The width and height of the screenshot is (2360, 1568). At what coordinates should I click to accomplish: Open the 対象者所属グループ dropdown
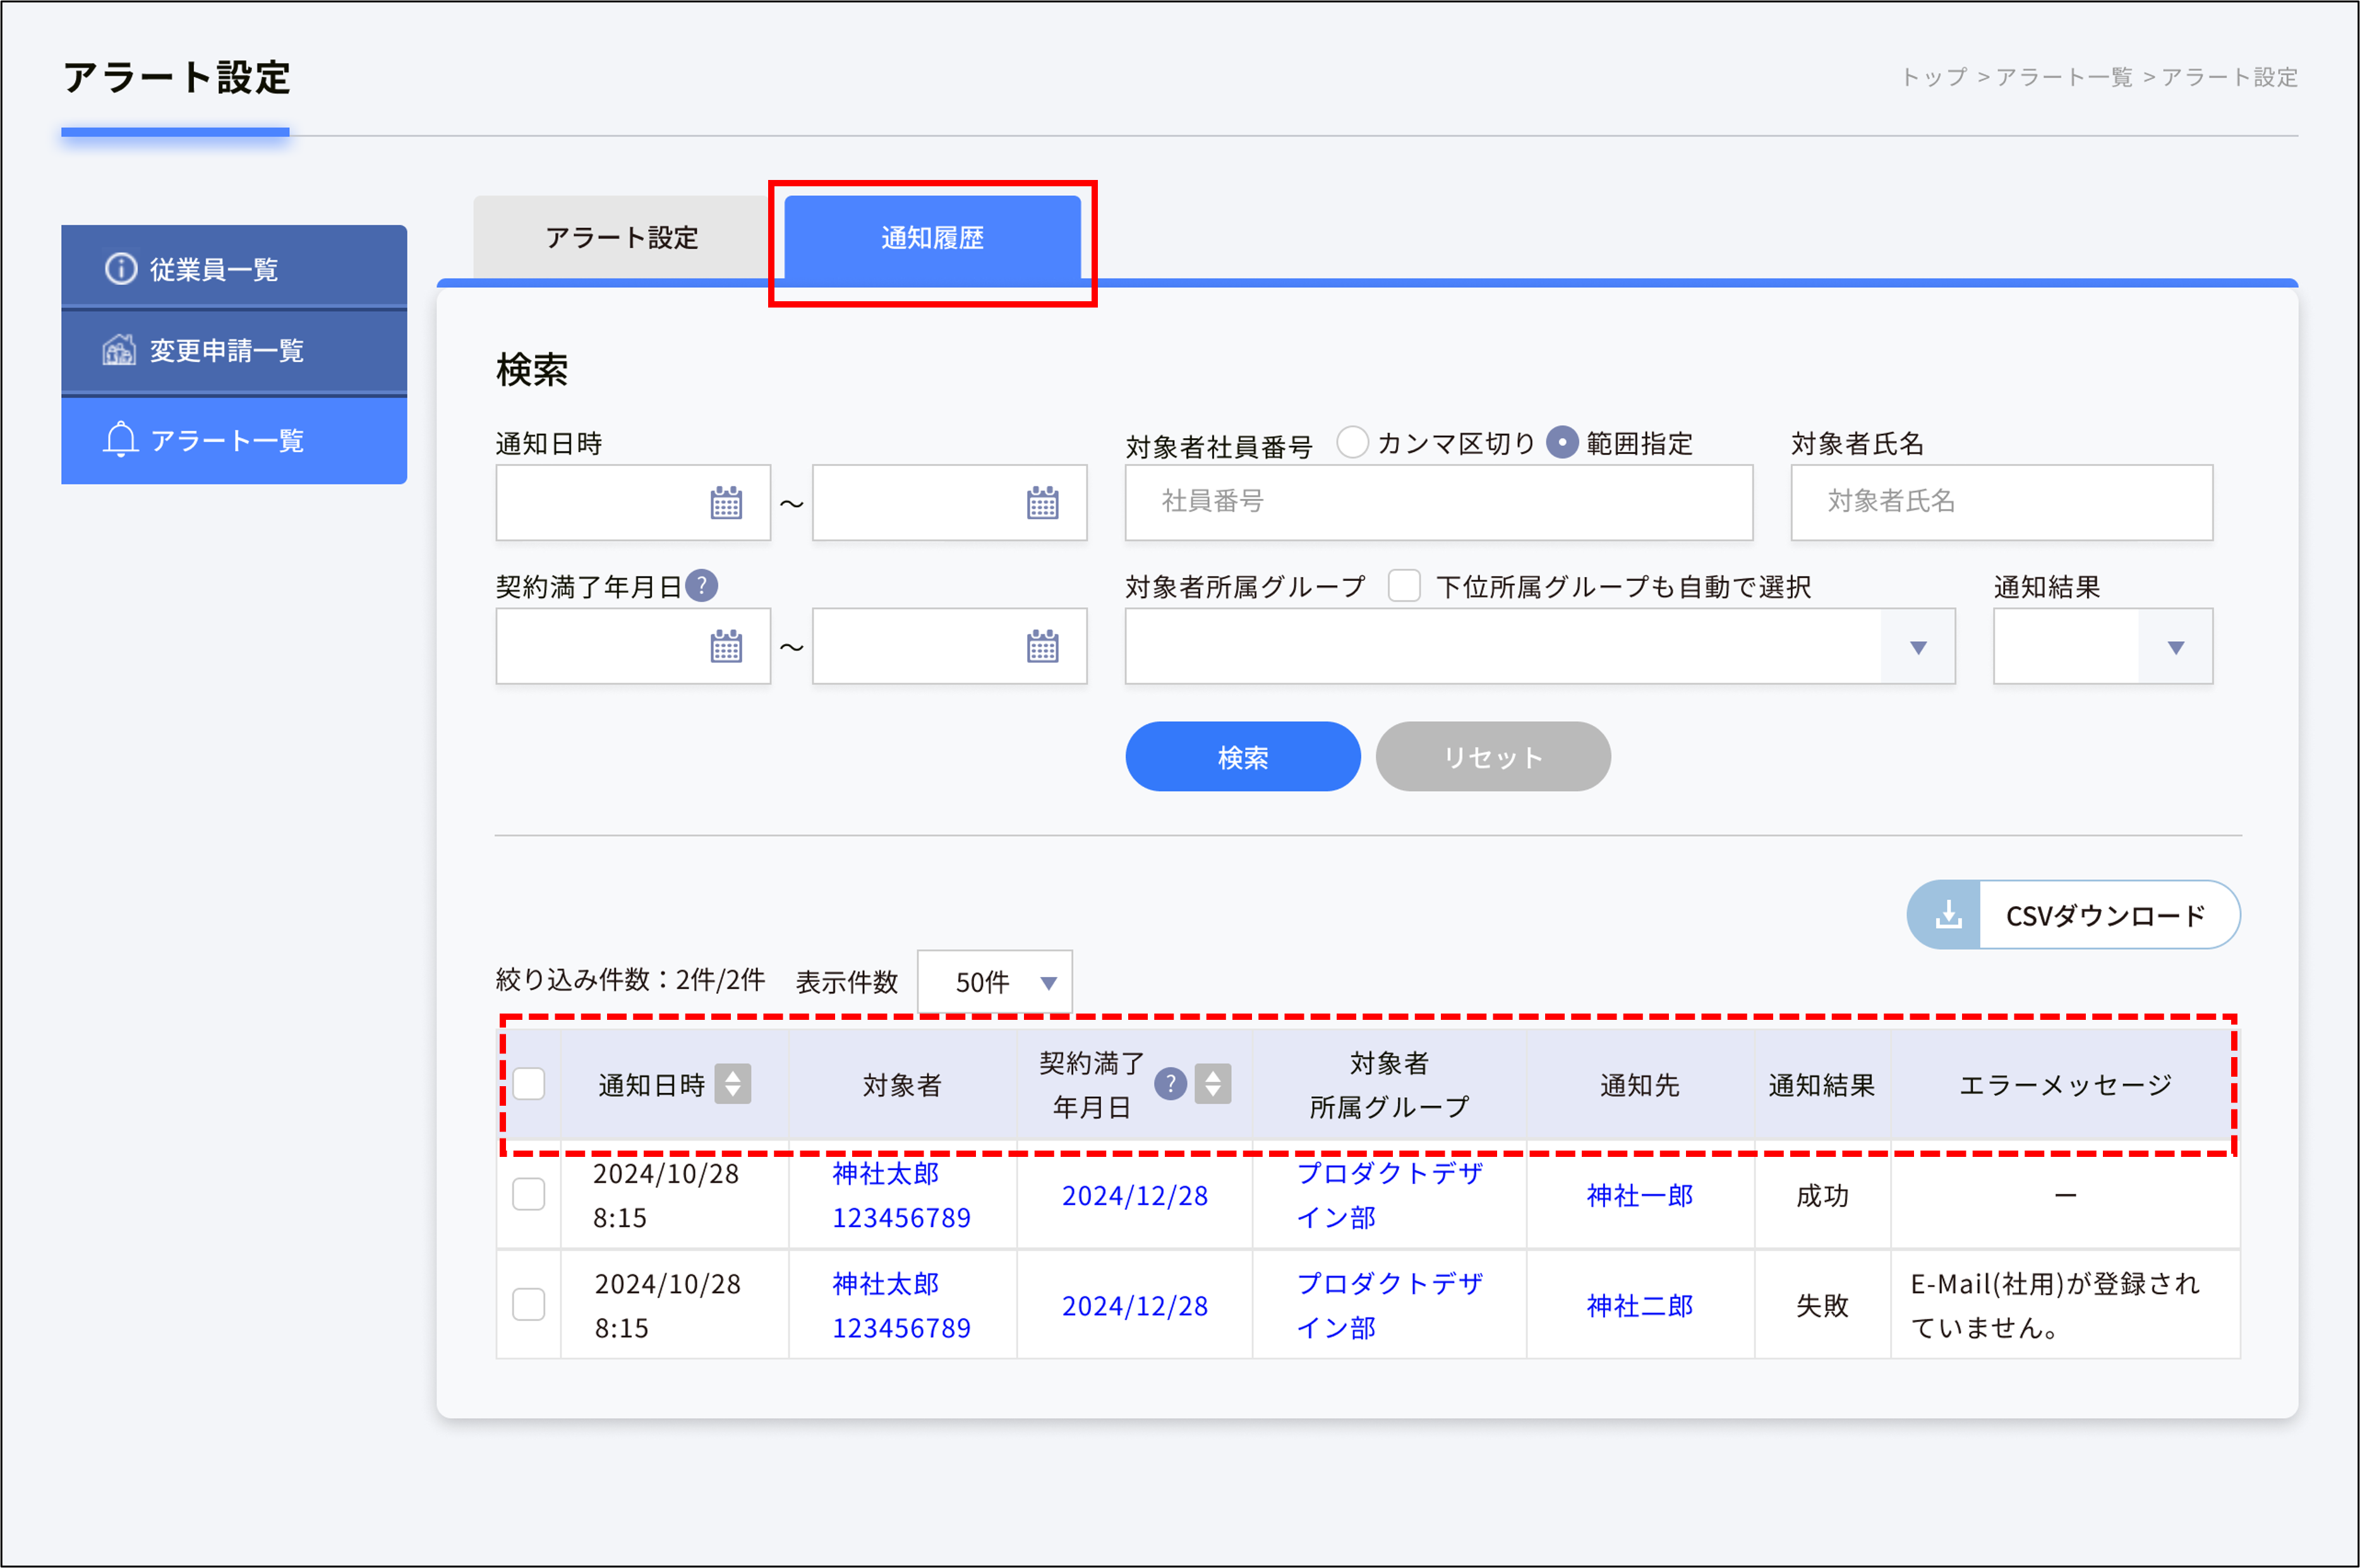pos(1919,647)
